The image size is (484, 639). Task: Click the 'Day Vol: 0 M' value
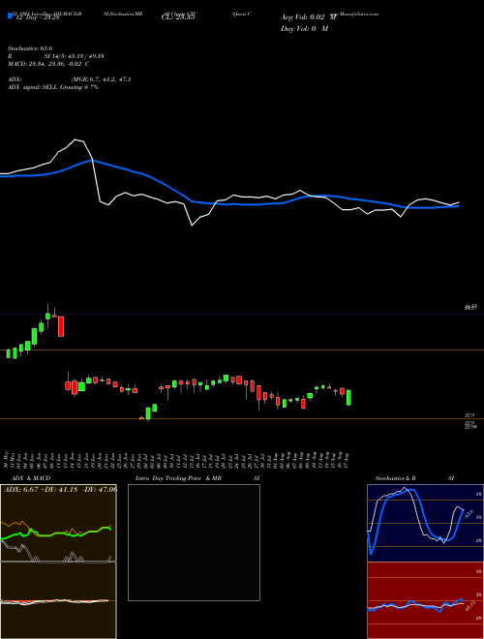[304, 29]
